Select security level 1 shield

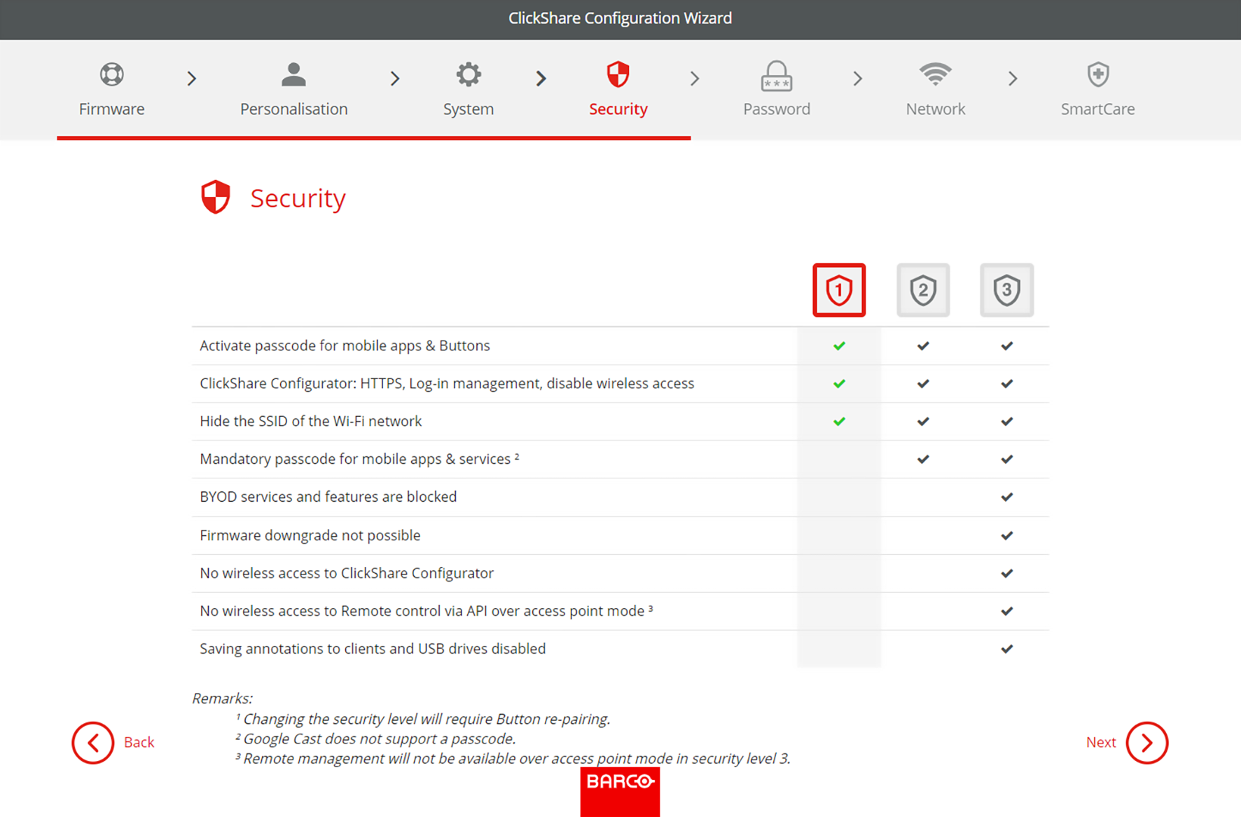coord(839,290)
